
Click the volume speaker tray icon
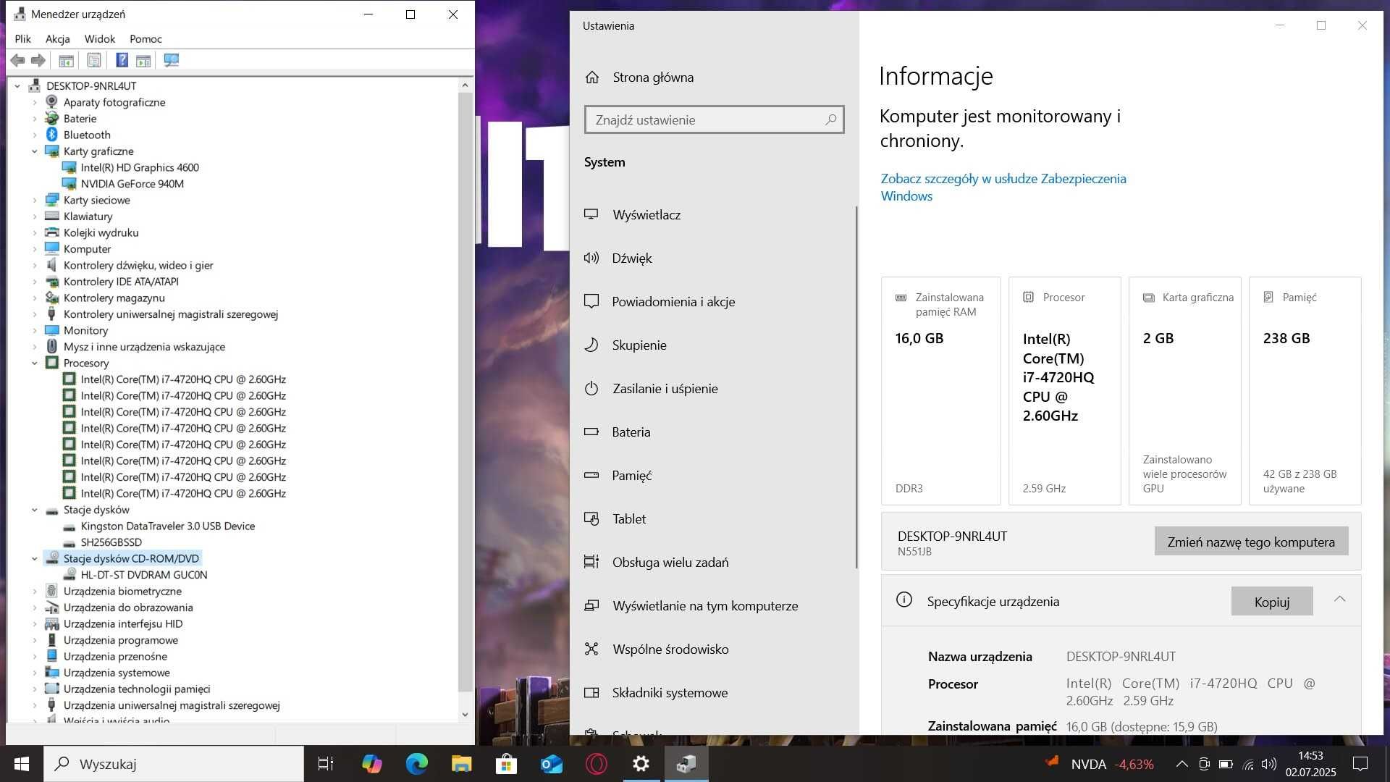click(x=1268, y=764)
